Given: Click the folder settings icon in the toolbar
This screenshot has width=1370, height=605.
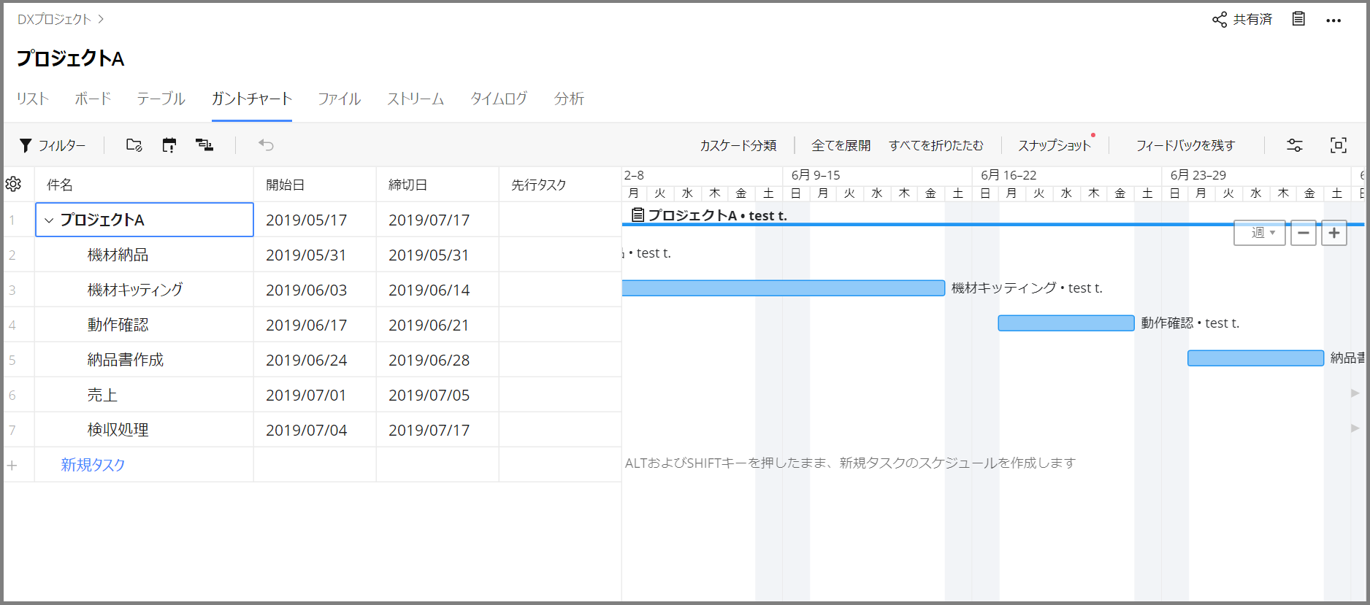Looking at the screenshot, I should 134,145.
